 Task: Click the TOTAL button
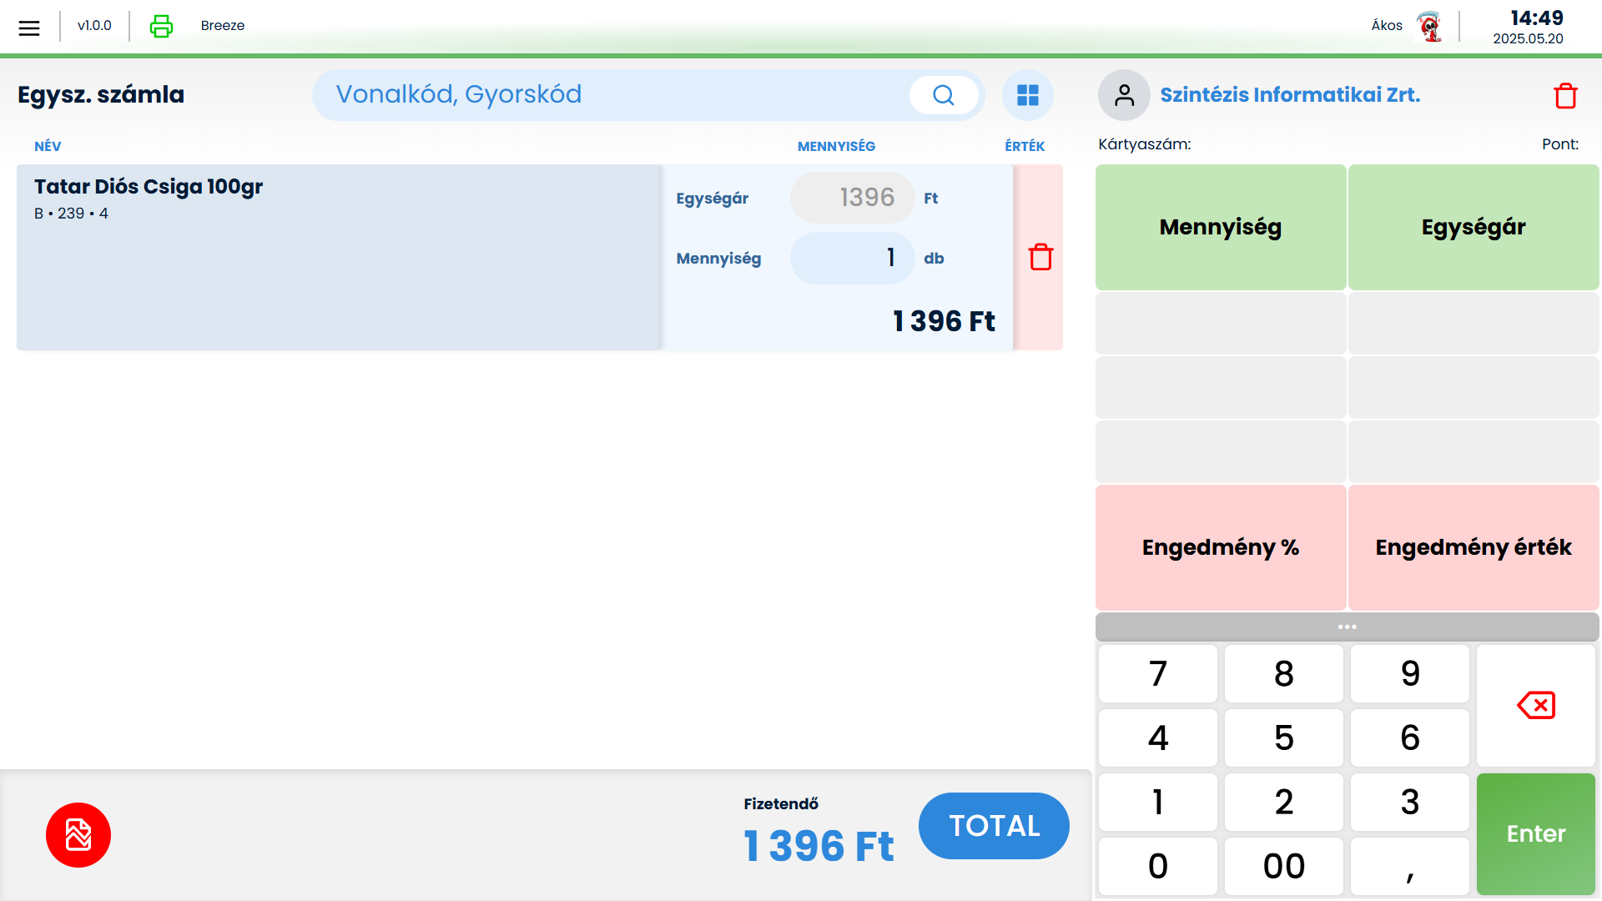[x=994, y=826]
